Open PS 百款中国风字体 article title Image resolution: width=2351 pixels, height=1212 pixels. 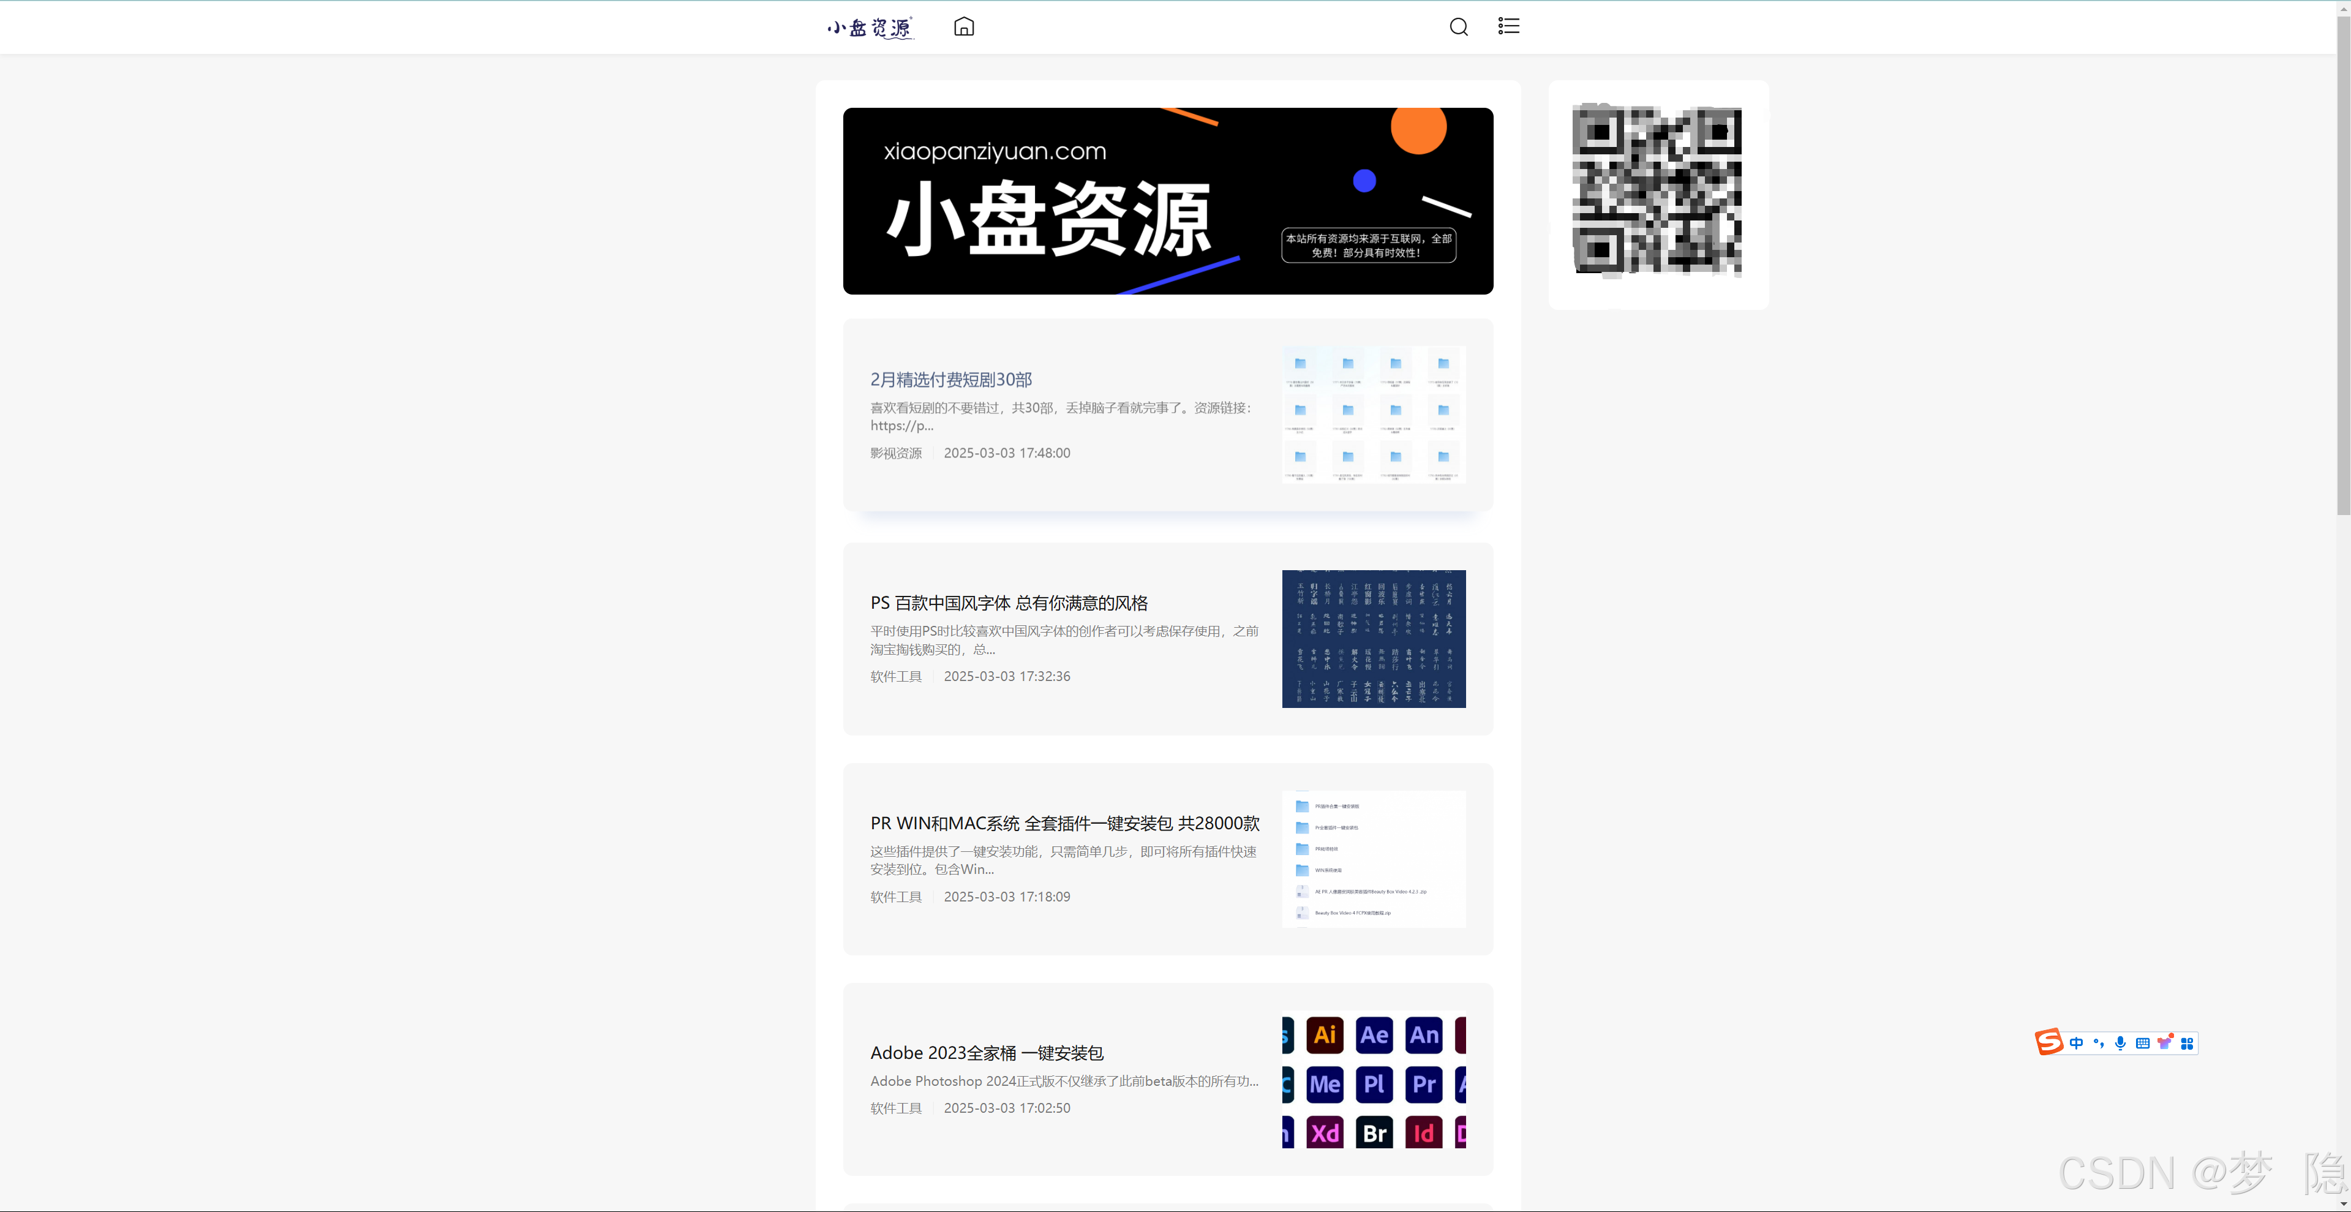pyautogui.click(x=1009, y=603)
